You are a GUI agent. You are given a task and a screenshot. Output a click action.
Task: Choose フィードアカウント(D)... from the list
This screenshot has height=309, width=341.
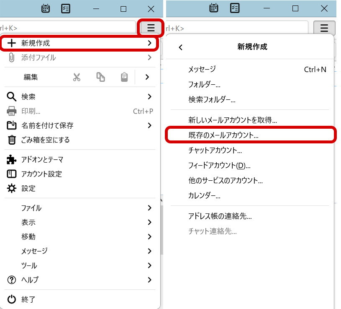coord(219,165)
